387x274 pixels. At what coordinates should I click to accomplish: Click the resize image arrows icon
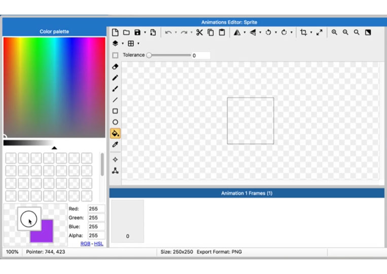[x=320, y=32]
